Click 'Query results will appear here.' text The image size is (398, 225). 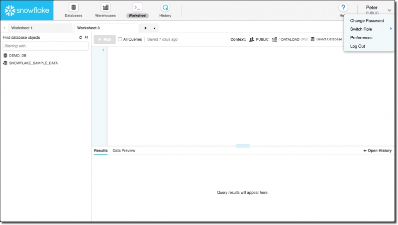click(242, 193)
